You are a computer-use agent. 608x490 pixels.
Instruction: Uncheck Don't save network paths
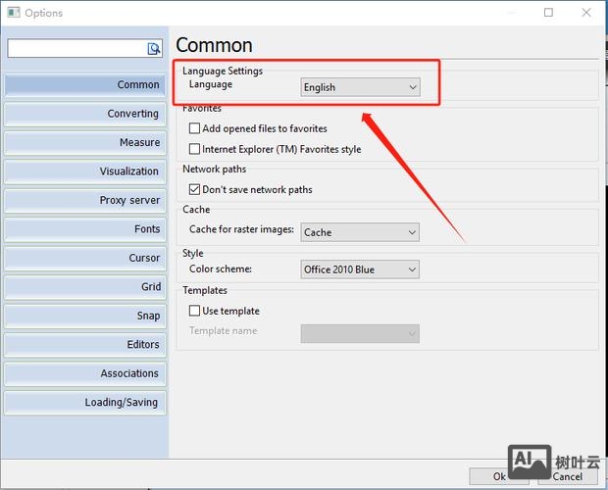point(194,189)
